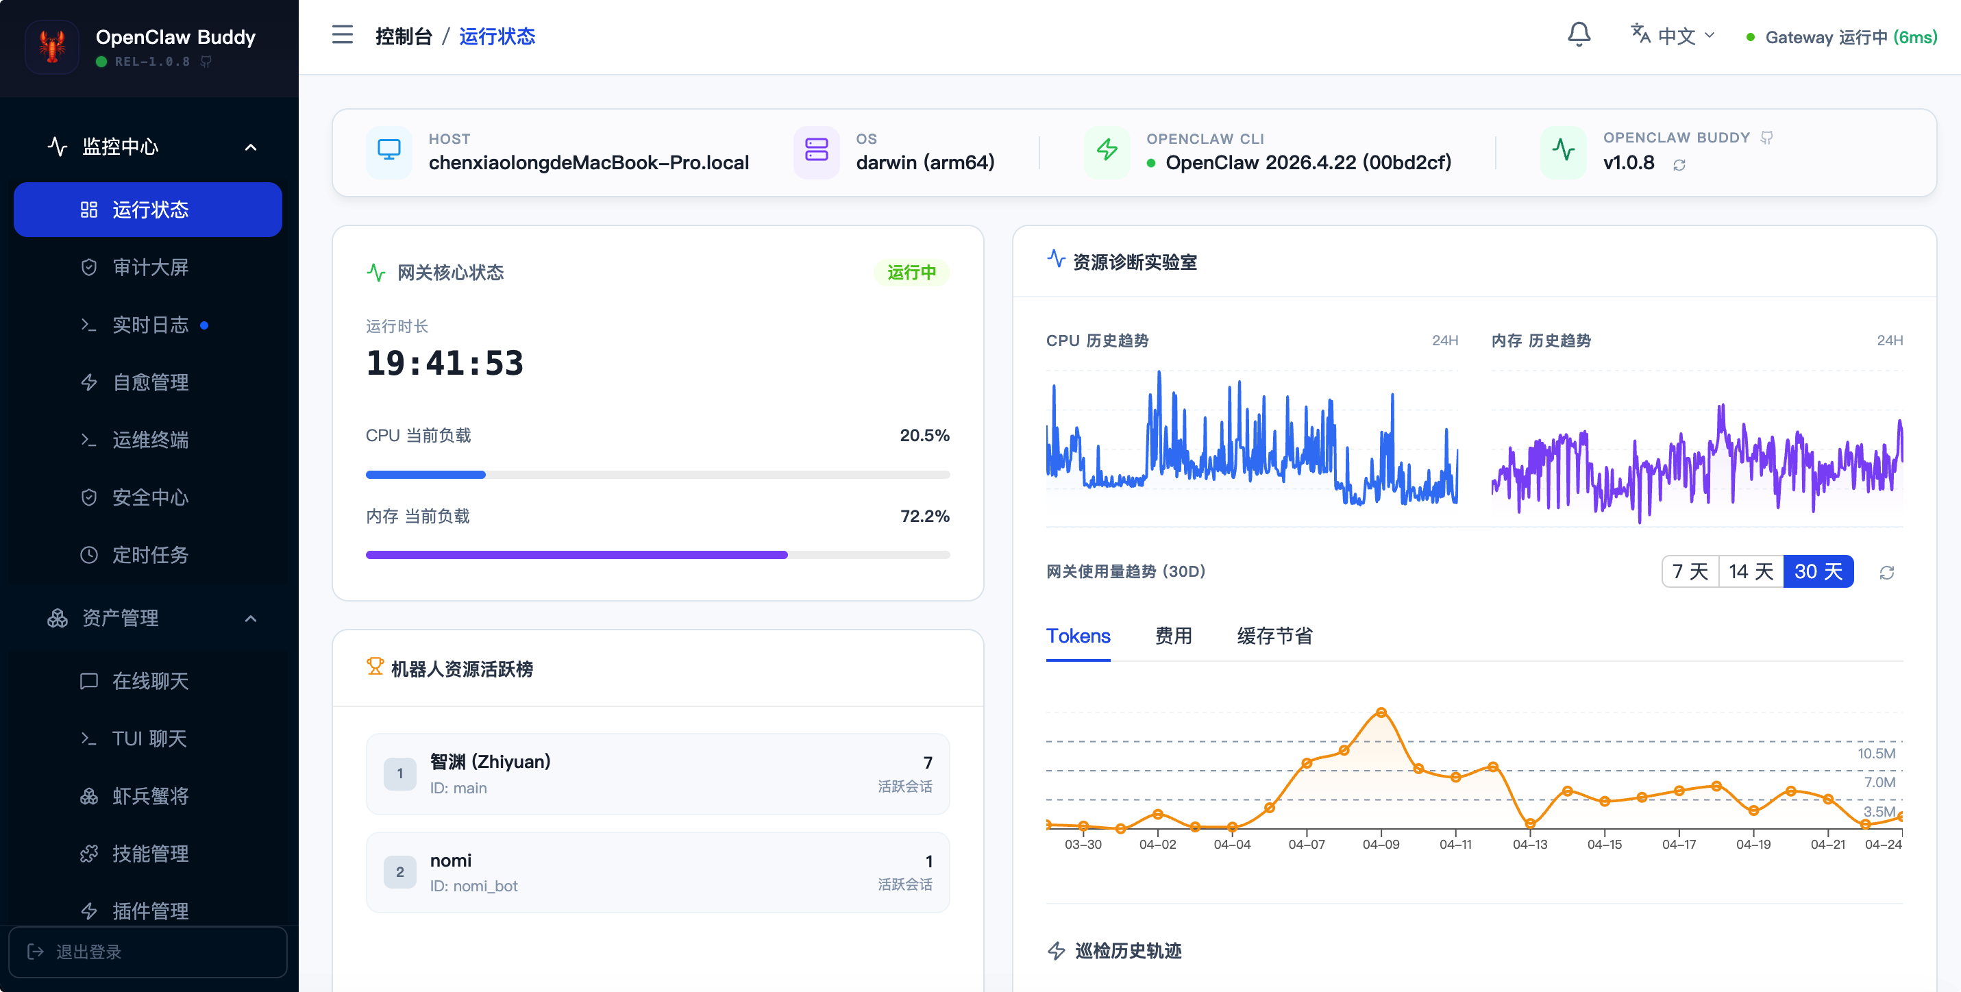
Task: Click the lightning icon beside 巡检历史轨迹
Action: click(x=1056, y=951)
